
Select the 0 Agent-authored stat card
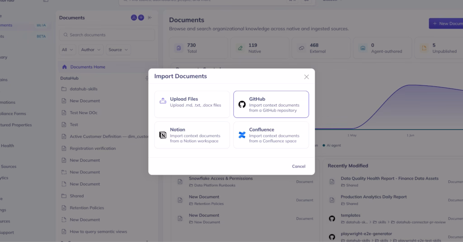click(x=383, y=48)
